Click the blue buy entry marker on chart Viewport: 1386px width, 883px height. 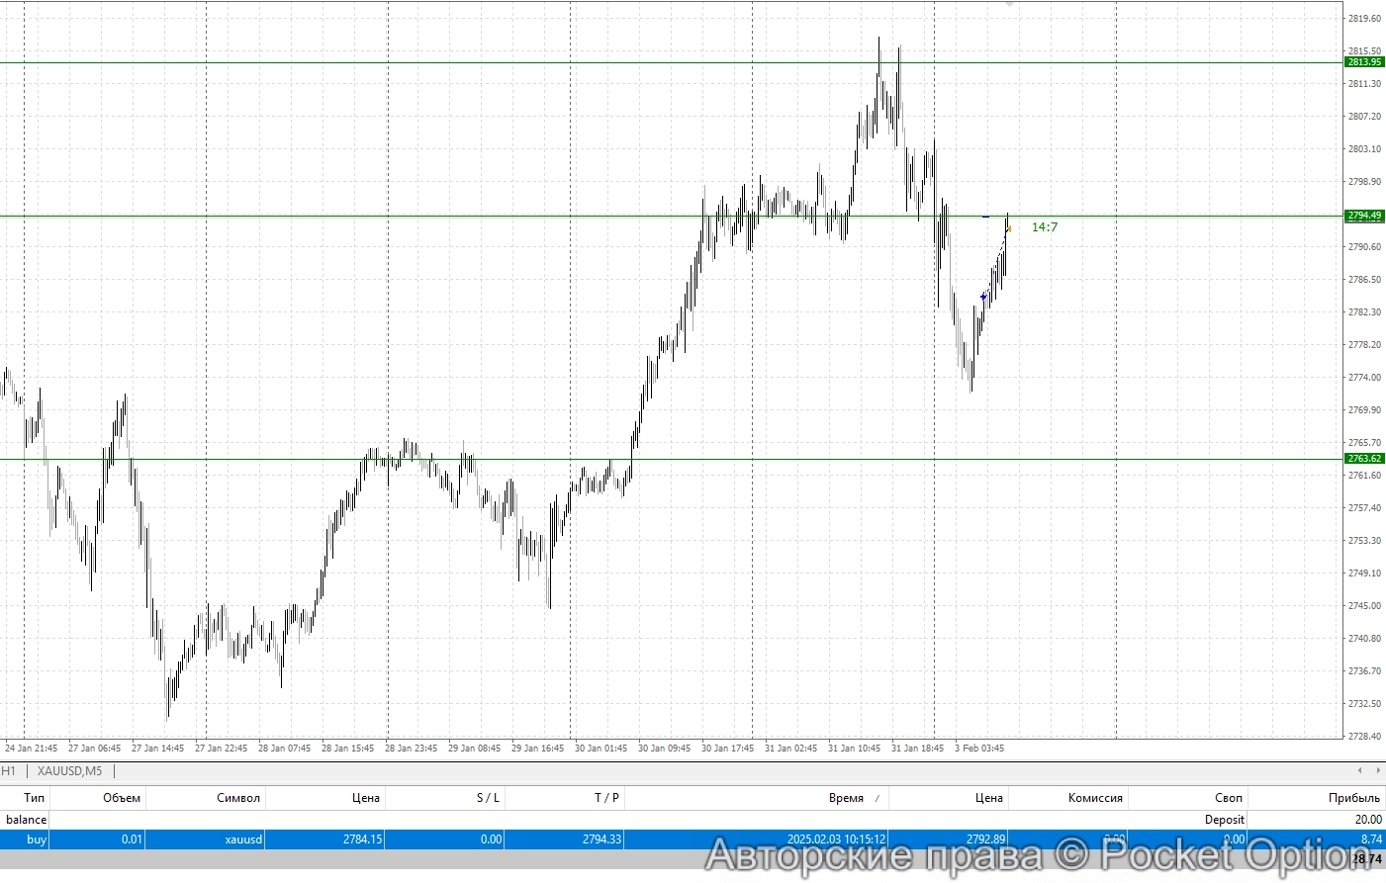point(983,297)
